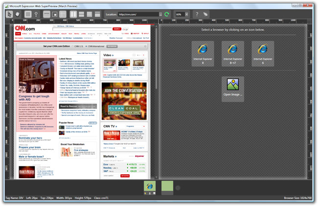The height and width of the screenshot is (206, 318).
Task: Open the Location URL dropdown arrow
Action: (x=160, y=14)
